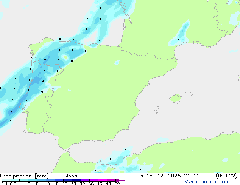Click the '35' legend scale label
The height and width of the screenshot is (185, 240).
coord(91,183)
